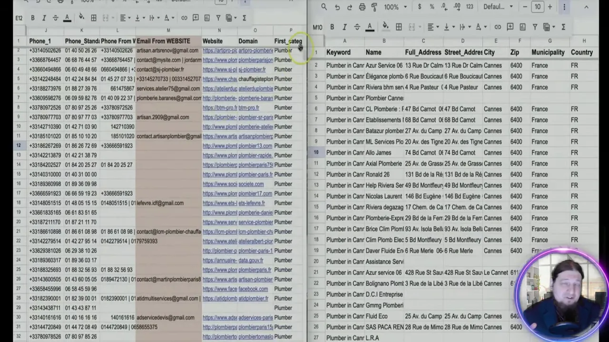Viewport: 609px width, 342px height.
Task: Open the plombier13.com domain link
Action: (255, 146)
